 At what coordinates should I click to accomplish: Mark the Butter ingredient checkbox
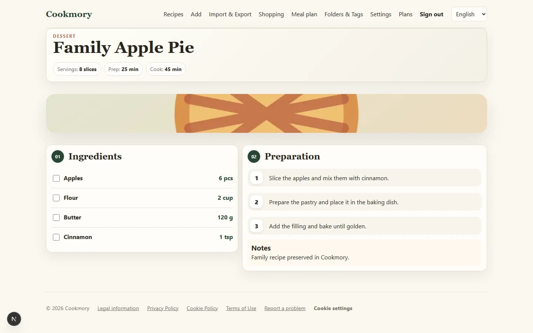[x=56, y=218]
